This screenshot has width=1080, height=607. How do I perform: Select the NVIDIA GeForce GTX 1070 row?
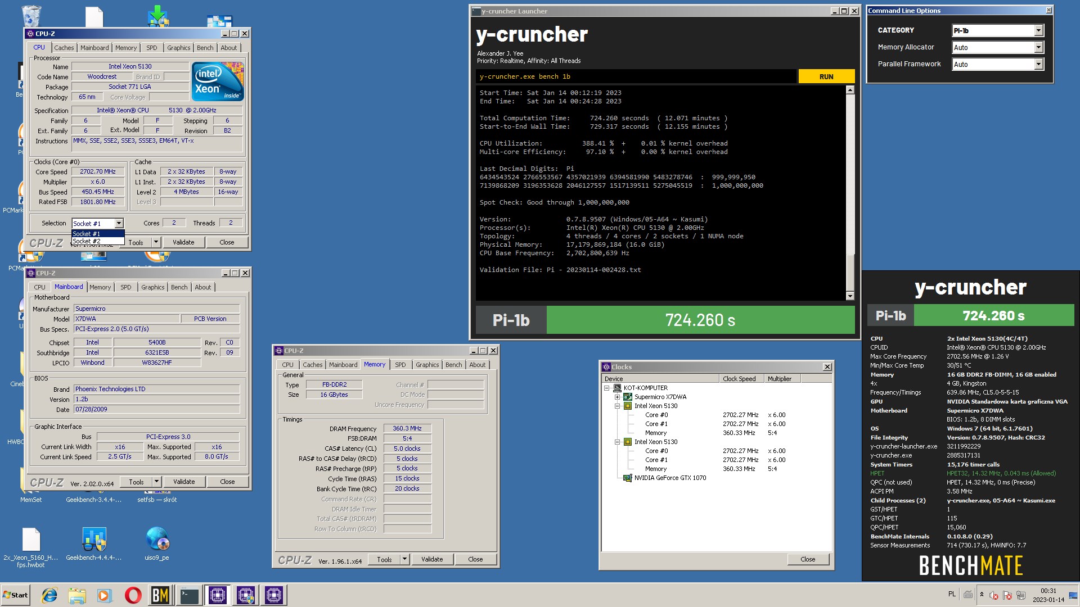pyautogui.click(x=670, y=478)
